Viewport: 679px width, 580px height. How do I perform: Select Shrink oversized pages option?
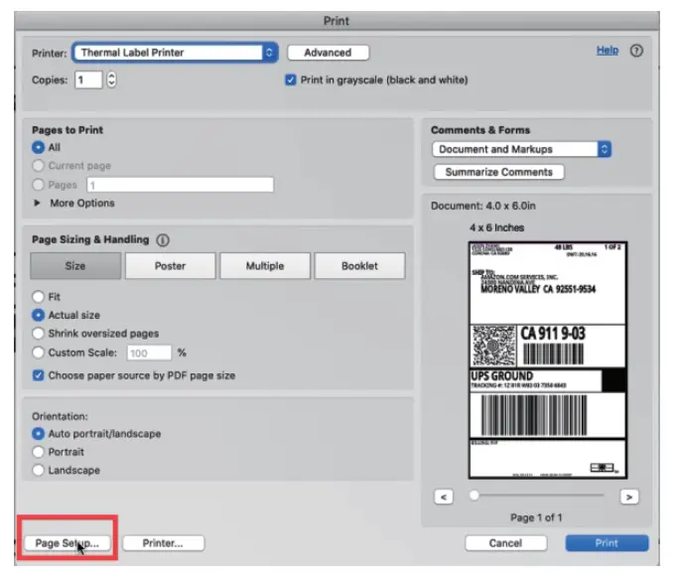(38, 333)
